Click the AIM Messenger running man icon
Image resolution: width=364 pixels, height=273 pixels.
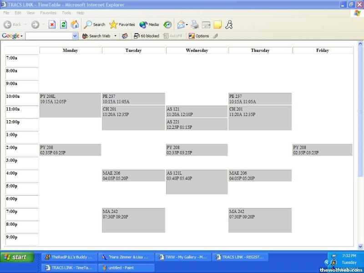coord(229,25)
